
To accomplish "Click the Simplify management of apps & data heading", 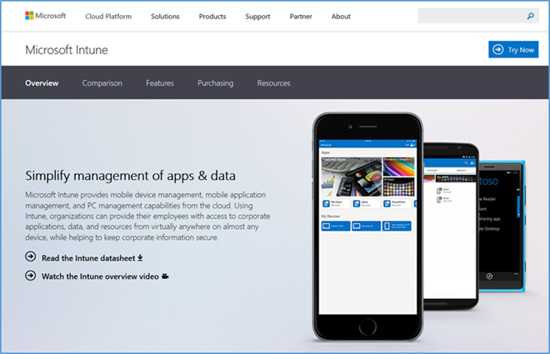I will [131, 176].
